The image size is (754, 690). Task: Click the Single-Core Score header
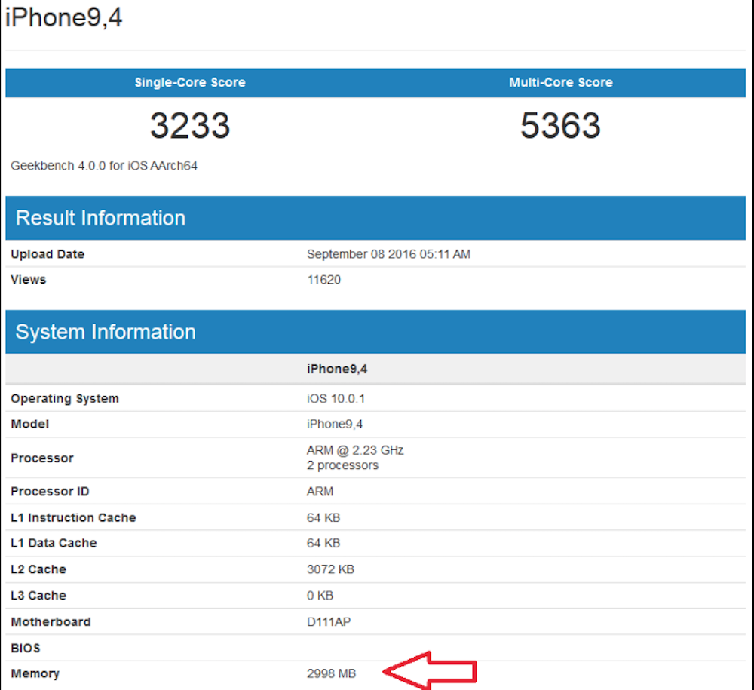click(190, 83)
